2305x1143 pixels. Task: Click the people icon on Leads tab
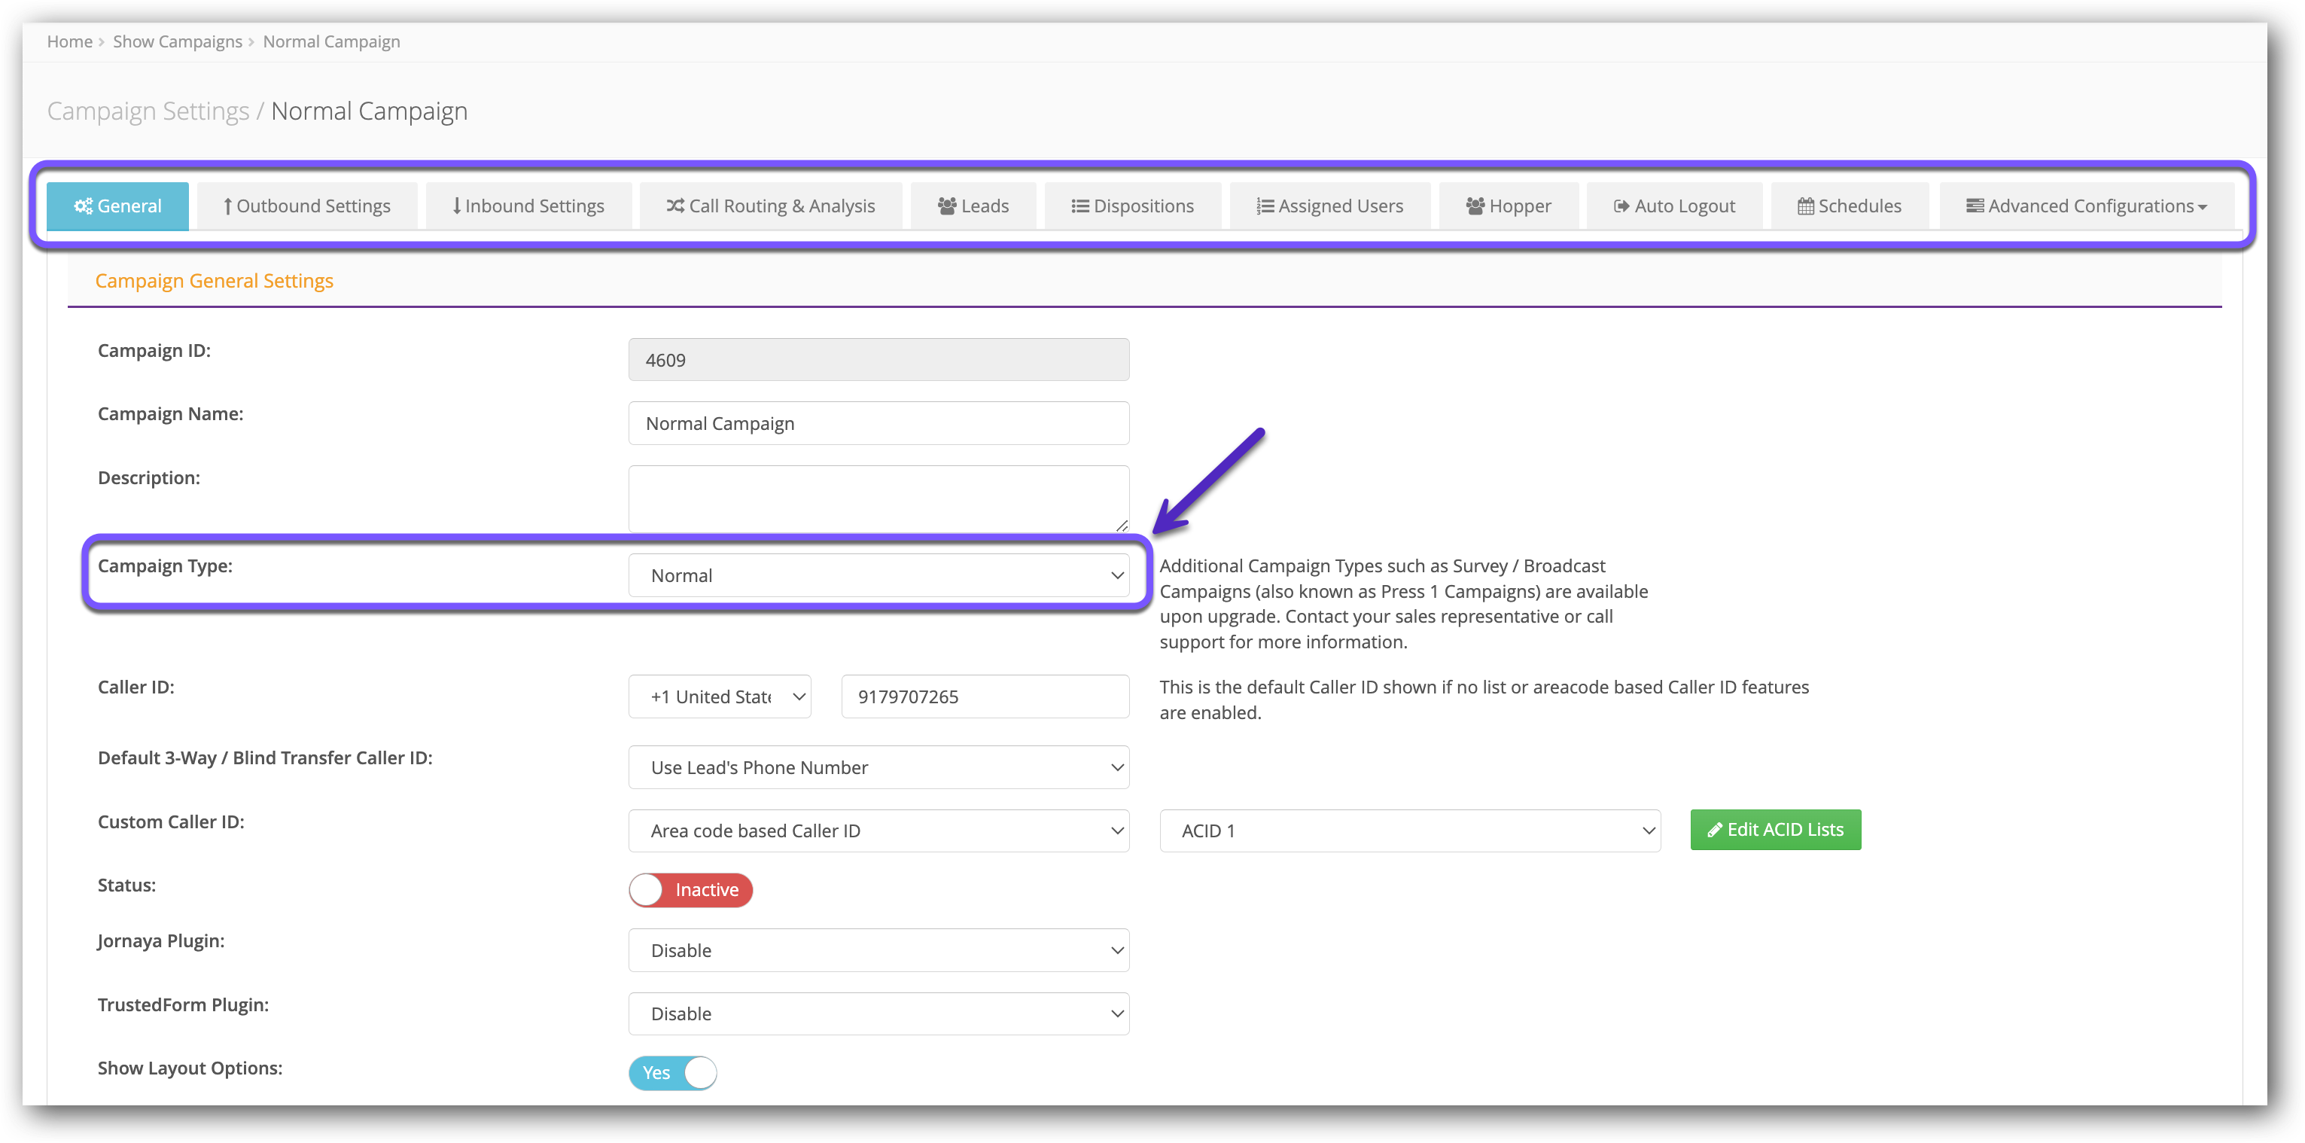tap(947, 206)
